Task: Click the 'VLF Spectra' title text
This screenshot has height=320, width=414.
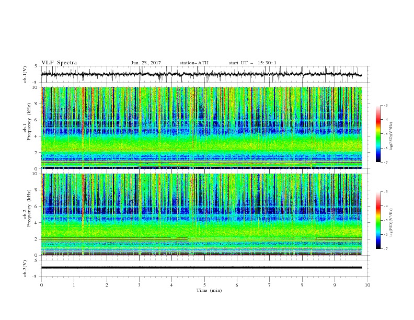Action: (x=59, y=63)
